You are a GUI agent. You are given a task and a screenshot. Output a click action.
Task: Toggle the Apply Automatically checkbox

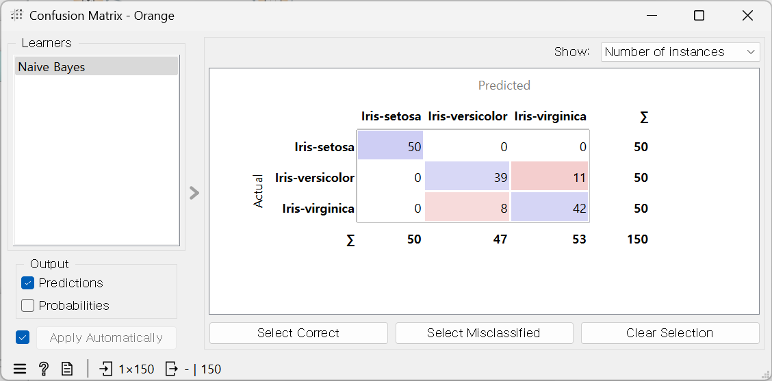[23, 337]
